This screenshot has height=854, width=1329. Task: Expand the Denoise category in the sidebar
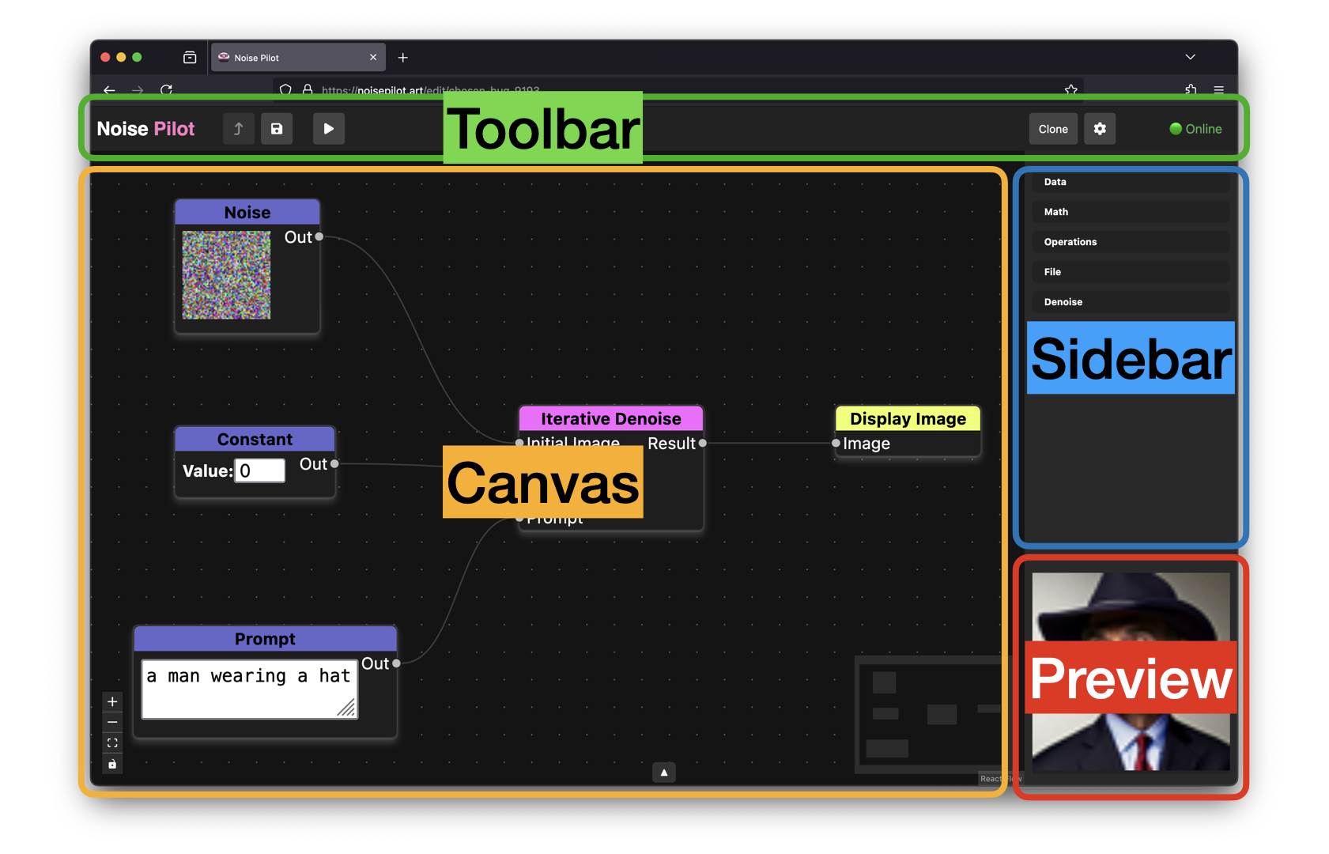click(x=1131, y=301)
